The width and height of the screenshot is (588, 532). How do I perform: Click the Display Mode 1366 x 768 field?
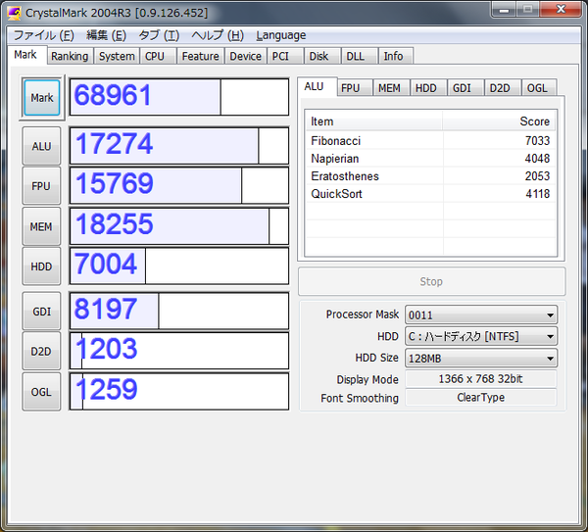pos(481,378)
